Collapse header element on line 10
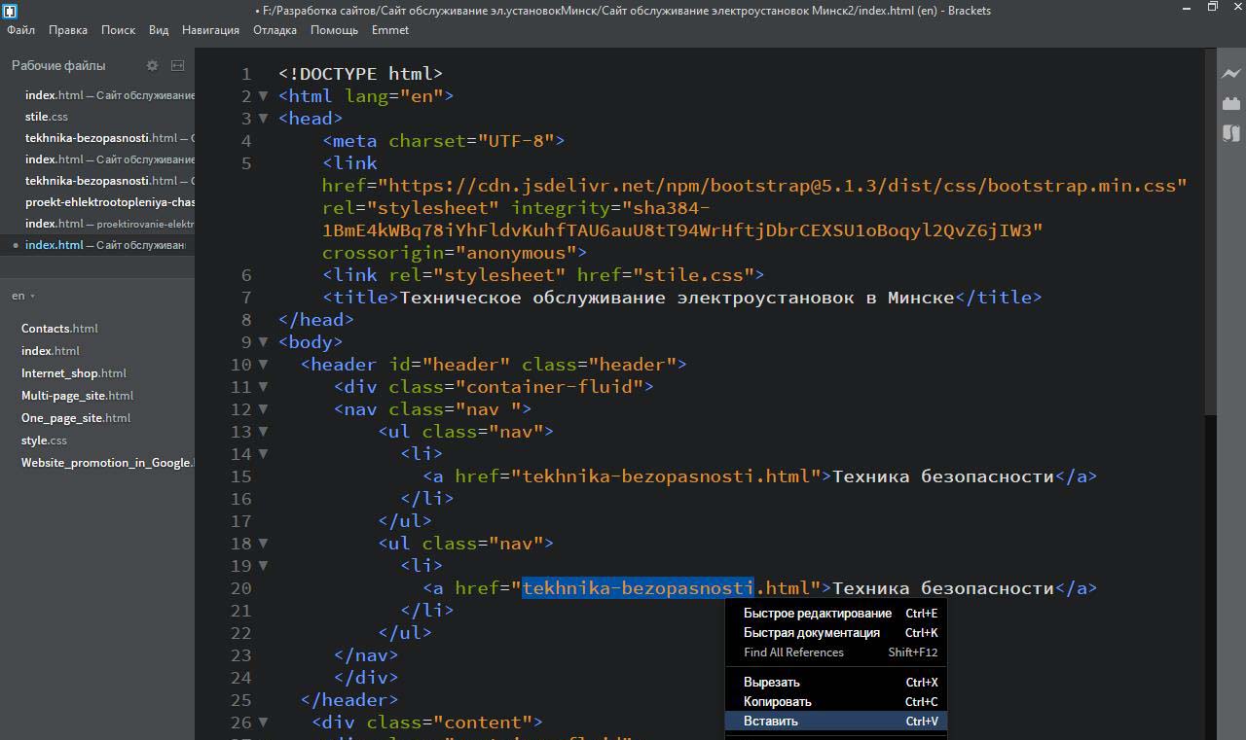 click(x=263, y=365)
